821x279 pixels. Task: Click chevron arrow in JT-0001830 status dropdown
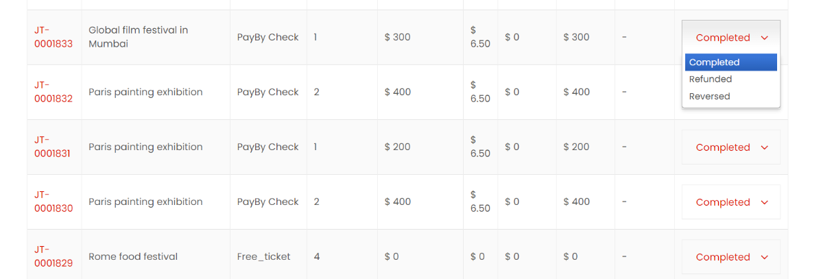coord(765,202)
